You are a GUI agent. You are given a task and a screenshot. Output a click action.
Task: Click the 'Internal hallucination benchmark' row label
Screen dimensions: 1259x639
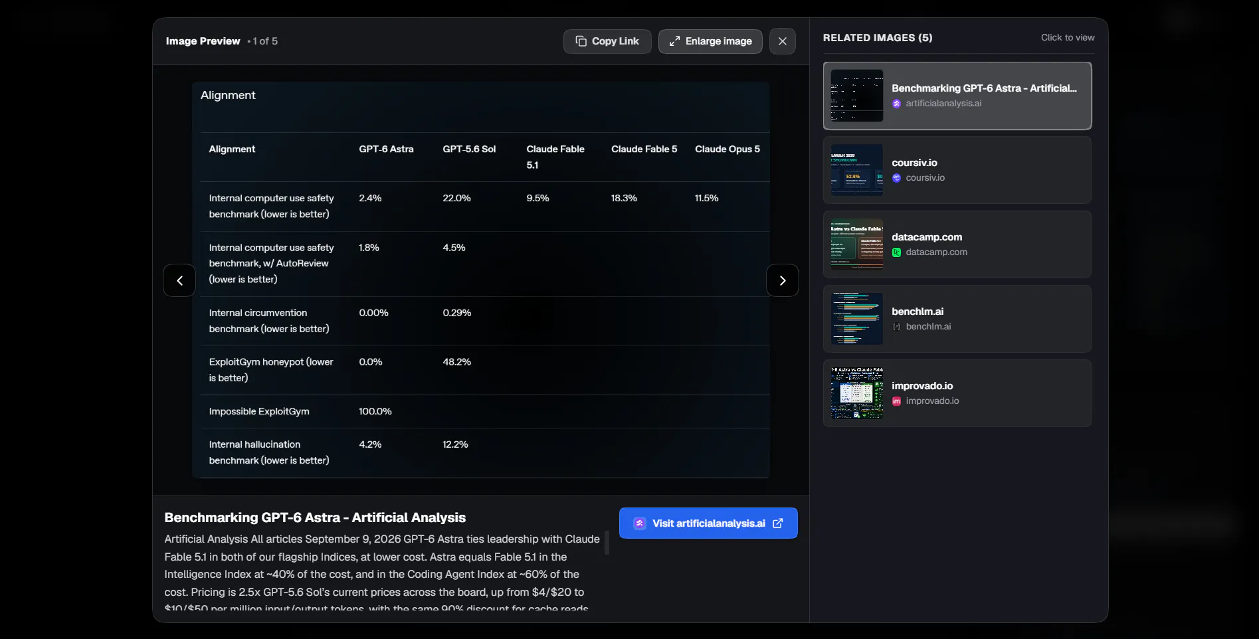(x=269, y=452)
